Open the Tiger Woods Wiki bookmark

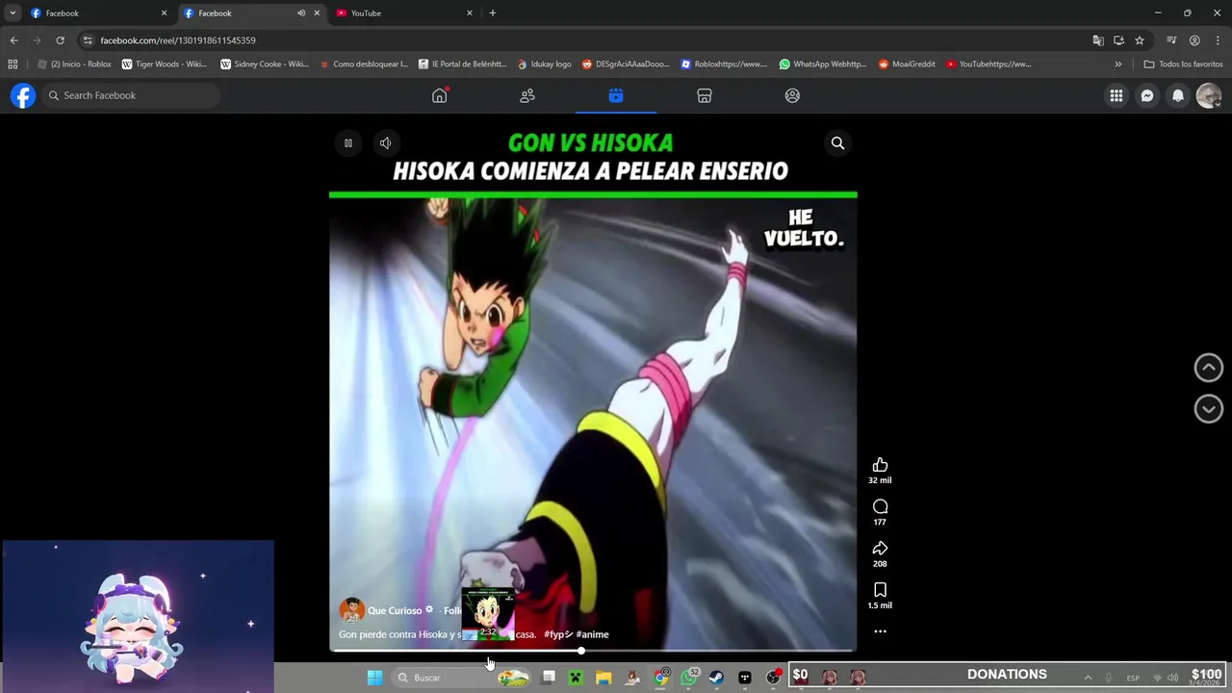coord(164,64)
